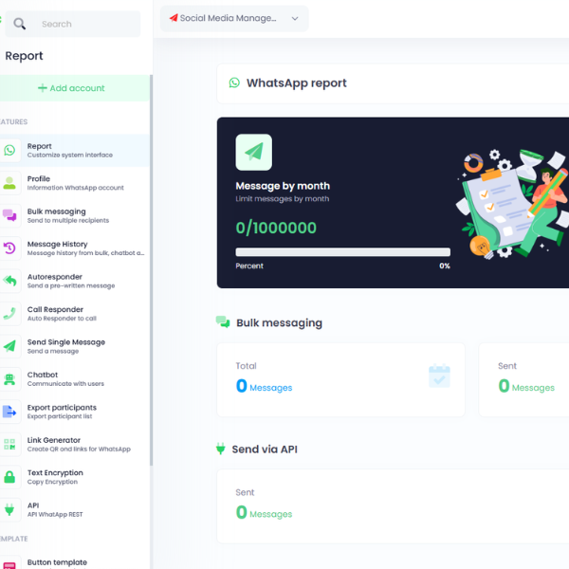Click the Report WhatsApp icon in sidebar

tap(9, 151)
